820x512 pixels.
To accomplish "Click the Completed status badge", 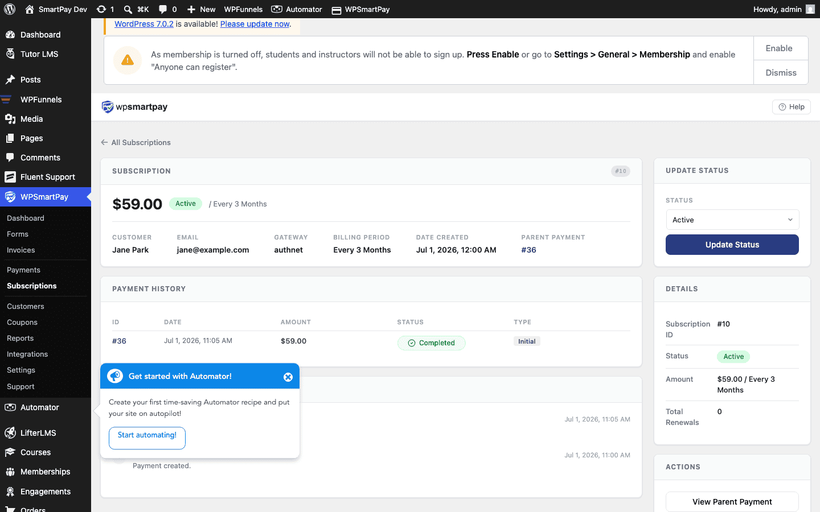I will pyautogui.click(x=431, y=343).
